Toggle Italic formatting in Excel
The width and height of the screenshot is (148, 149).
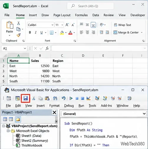(x=36, y=32)
